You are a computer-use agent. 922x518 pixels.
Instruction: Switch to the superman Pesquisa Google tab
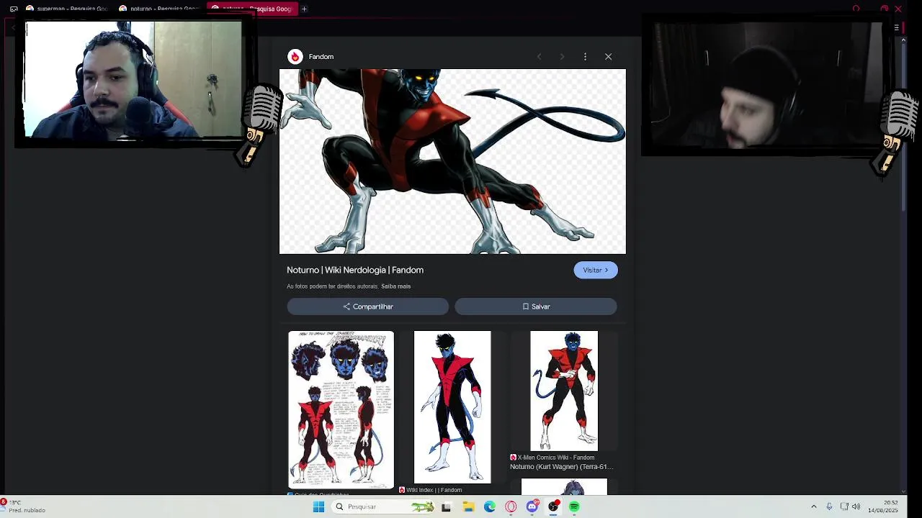[x=66, y=9]
